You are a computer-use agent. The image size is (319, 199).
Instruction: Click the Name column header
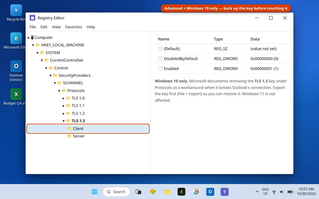coord(164,39)
